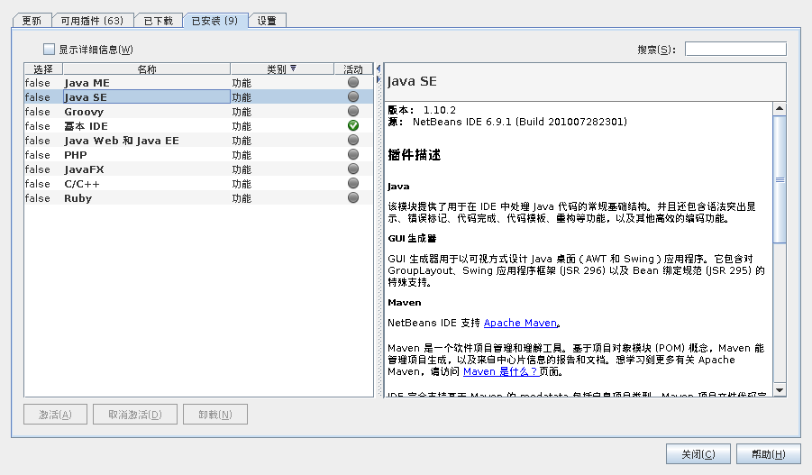Click the 卸载(N) button

(215, 415)
